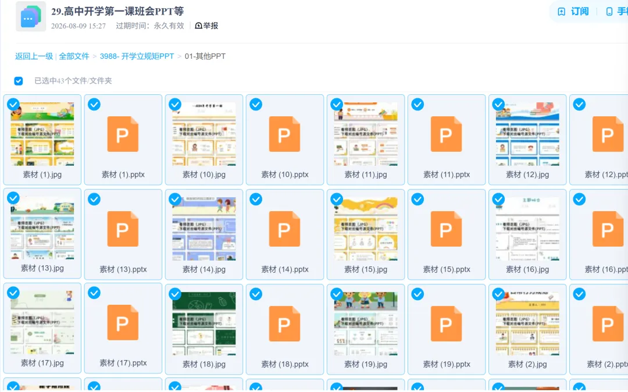
Task: Open 素材 (2).jpg thumbnail preview
Action: 527,323
